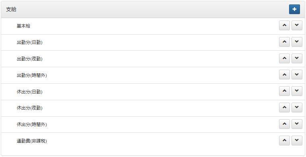Move 出勤分(時間外) down one row
The image size is (306, 157).
tap(297, 75)
